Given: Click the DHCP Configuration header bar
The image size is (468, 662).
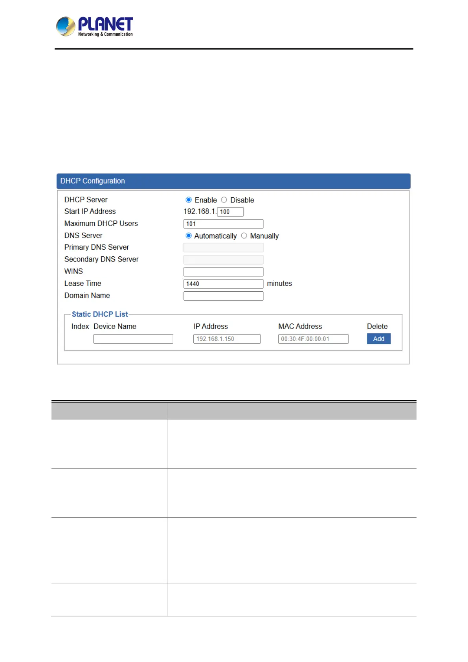Looking at the screenshot, I should coord(233,181).
